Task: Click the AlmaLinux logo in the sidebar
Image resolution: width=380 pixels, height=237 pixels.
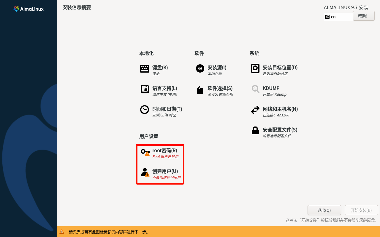Action: (x=28, y=9)
